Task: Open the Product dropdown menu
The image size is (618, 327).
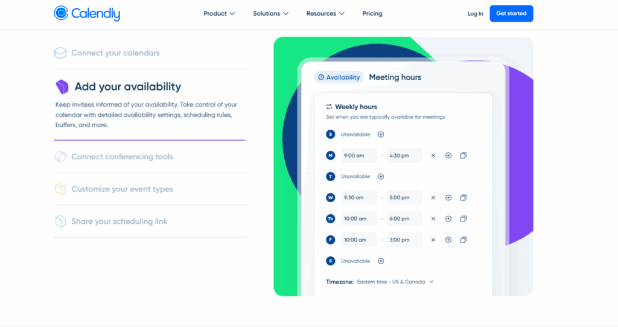Action: [x=219, y=13]
